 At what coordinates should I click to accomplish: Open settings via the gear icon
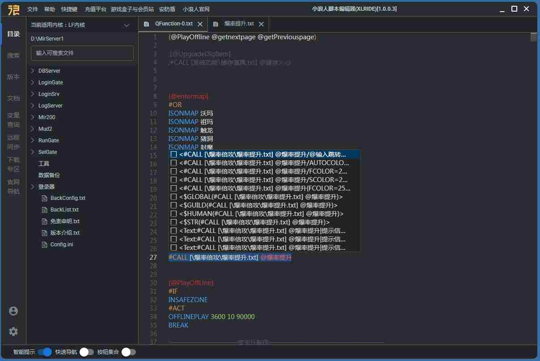click(13, 332)
